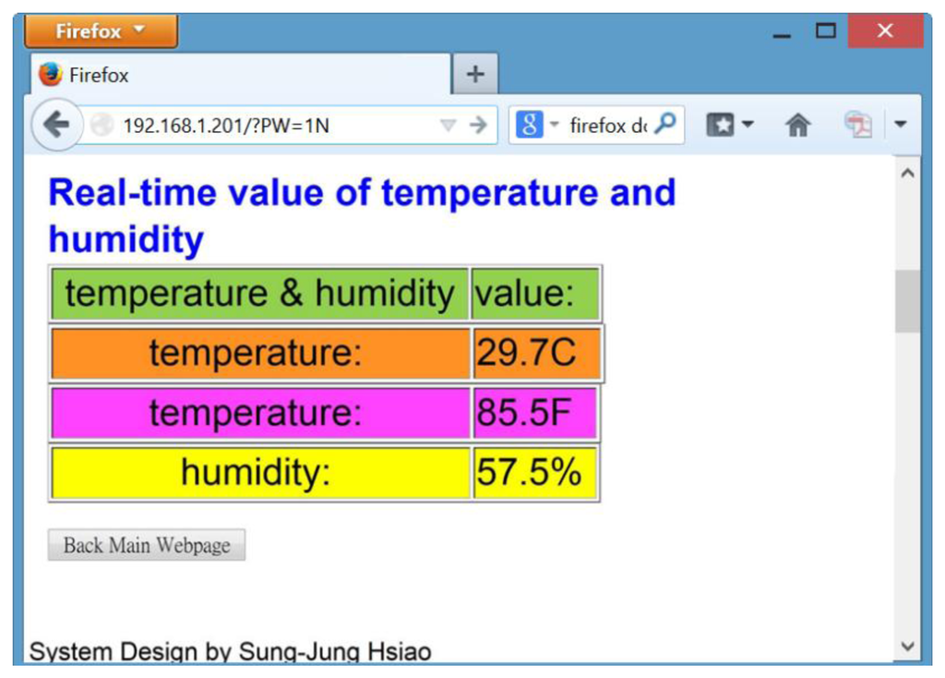Expand the bookmarks dropdown arrow
Screen dimensions: 945x678
tap(748, 125)
